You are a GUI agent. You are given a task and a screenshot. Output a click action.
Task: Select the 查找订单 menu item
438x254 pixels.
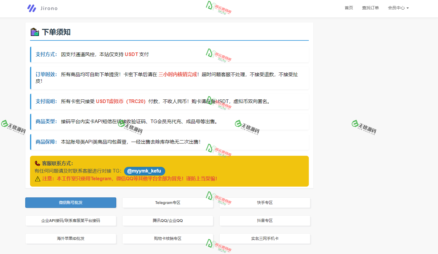370,8
